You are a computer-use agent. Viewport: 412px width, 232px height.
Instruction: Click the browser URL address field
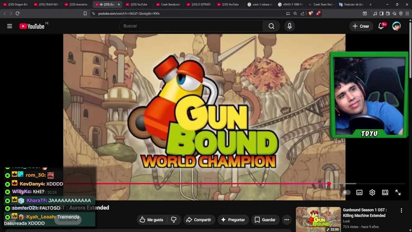pos(190,14)
